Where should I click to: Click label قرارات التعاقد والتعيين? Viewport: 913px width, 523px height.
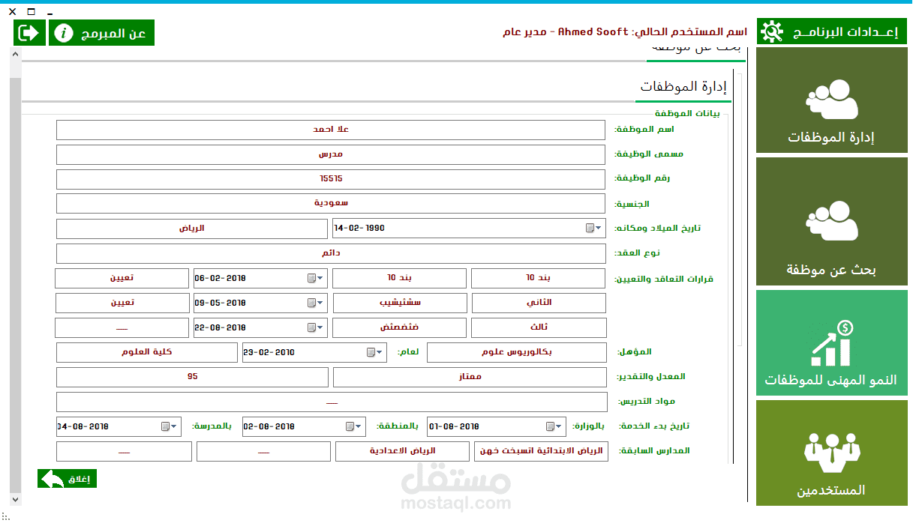pyautogui.click(x=664, y=279)
